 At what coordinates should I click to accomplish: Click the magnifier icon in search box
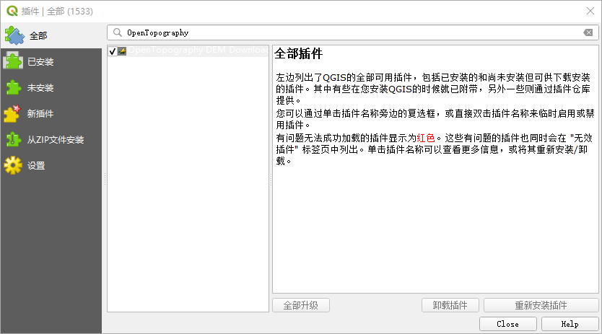pos(118,32)
